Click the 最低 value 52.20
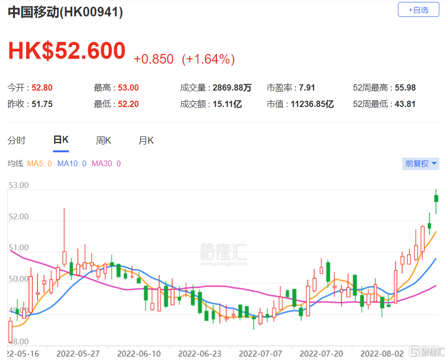 coord(128,104)
